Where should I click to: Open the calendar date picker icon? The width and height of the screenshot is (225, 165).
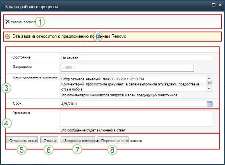pos(210,104)
